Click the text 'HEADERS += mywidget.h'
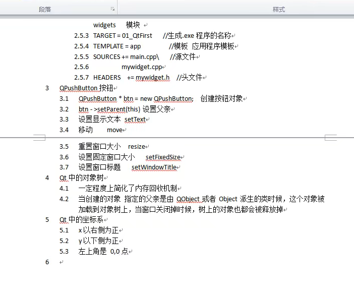 (x=132, y=78)
